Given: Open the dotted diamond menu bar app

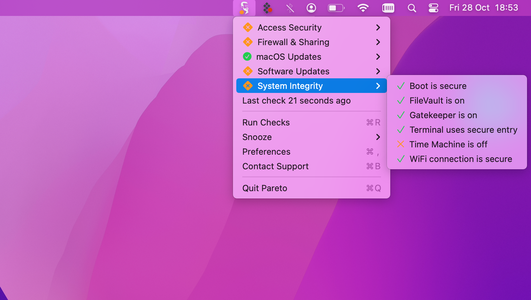Looking at the screenshot, I should pos(267,8).
